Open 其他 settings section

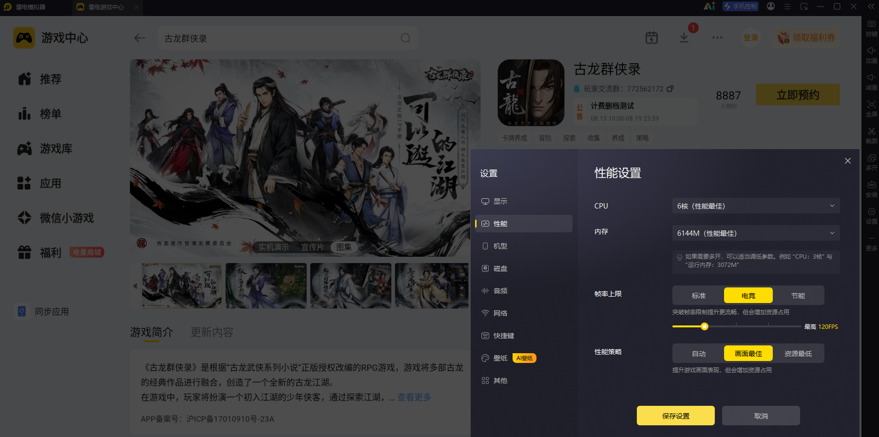pos(524,380)
